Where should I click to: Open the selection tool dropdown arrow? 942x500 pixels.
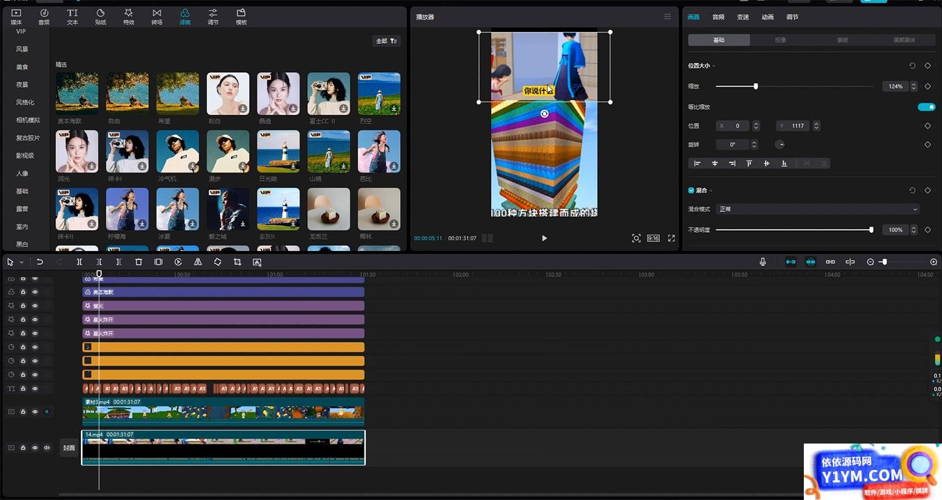click(x=21, y=262)
